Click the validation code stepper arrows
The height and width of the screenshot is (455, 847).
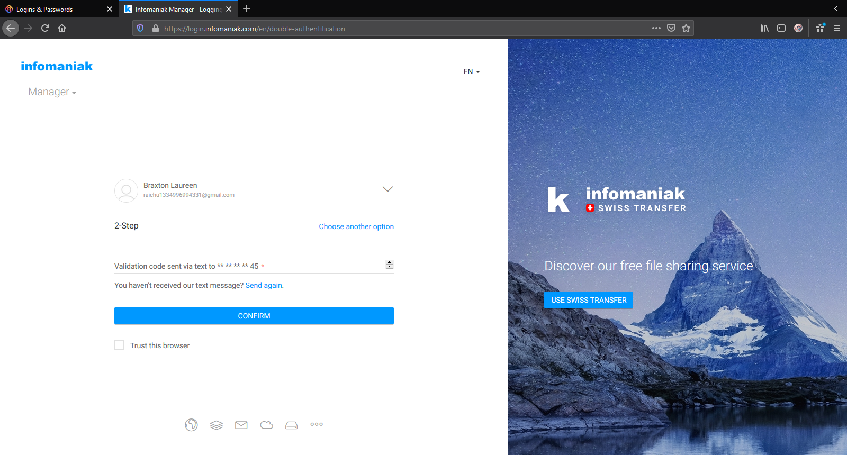390,265
